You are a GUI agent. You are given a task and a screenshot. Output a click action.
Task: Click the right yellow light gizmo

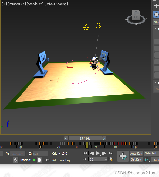[98, 26]
